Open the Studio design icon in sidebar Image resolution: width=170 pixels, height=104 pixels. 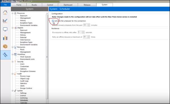pos(5,21)
